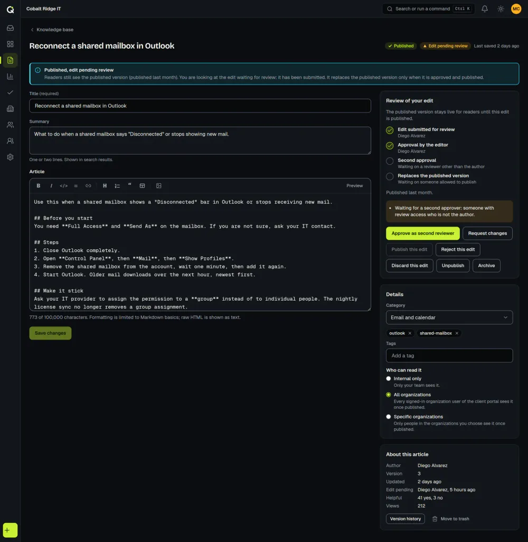Open the Search or run a command box
Image resolution: width=528 pixels, height=542 pixels.
point(428,9)
